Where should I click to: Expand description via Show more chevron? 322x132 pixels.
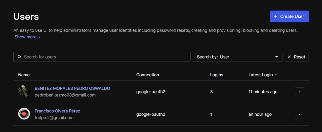[40, 37]
